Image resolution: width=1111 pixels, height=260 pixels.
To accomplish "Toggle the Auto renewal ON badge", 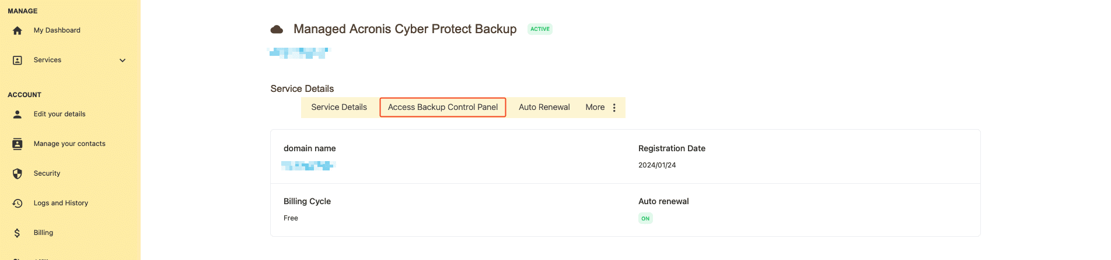I will 645,219.
